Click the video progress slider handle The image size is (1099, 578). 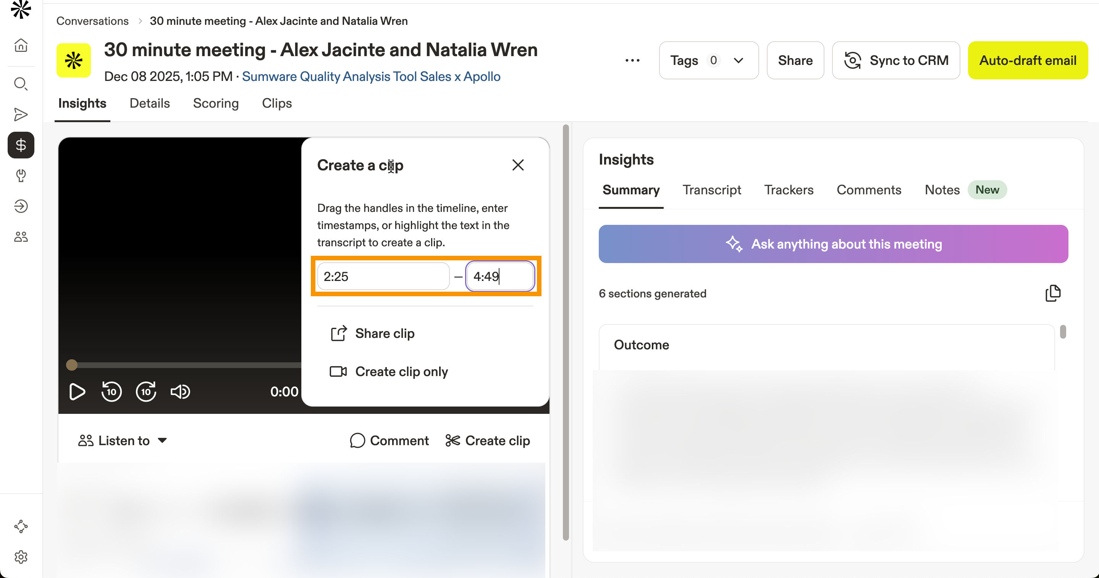(x=72, y=365)
